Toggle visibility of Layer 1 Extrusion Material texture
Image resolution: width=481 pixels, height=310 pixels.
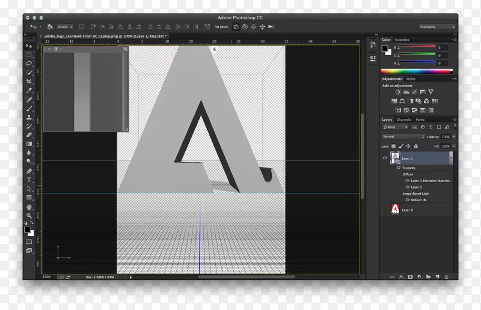[407, 180]
